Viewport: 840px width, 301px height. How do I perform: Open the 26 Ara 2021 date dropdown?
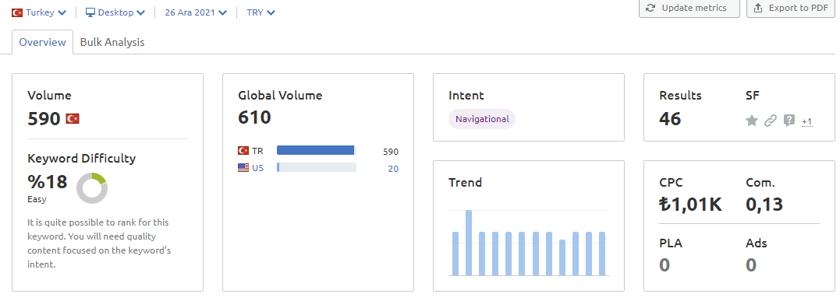[196, 12]
